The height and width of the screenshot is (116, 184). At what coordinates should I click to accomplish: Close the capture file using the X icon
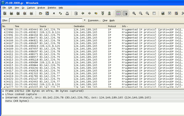tap(54, 13)
